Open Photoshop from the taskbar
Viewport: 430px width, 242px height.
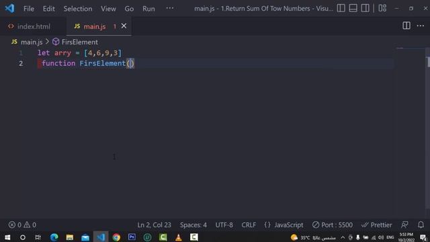[132, 237]
